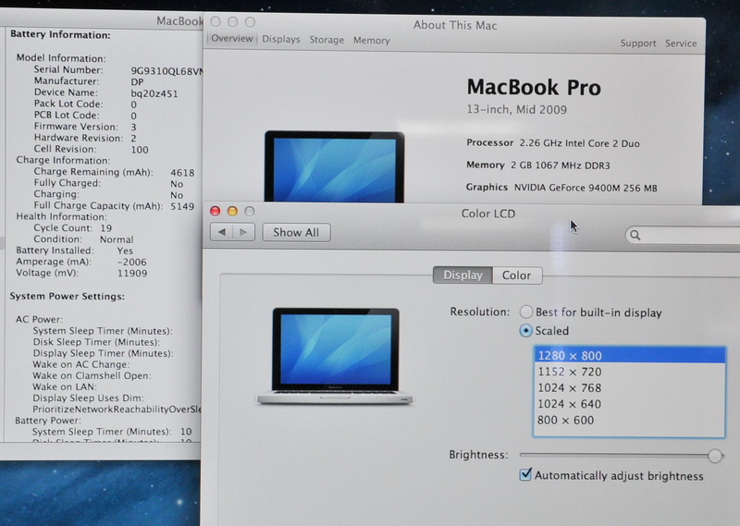Click the Serial Number value 9G9310QL68VN
Viewport: 740px width, 526px height.
(166, 71)
